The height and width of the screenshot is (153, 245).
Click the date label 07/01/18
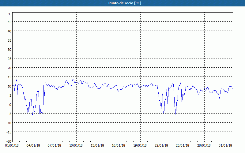click(55, 146)
